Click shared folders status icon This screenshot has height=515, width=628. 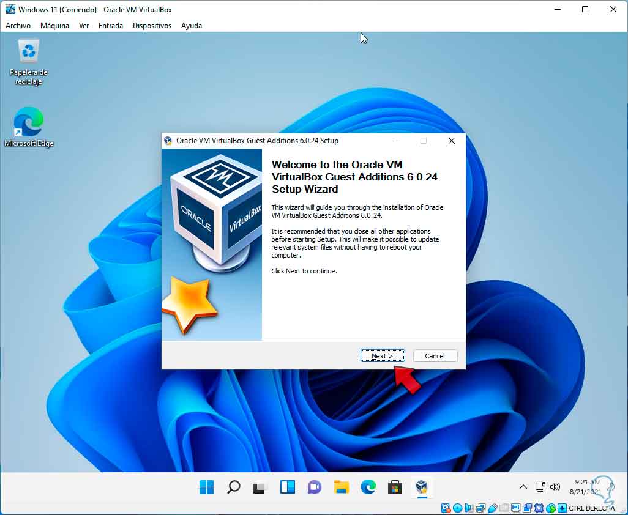click(x=504, y=508)
